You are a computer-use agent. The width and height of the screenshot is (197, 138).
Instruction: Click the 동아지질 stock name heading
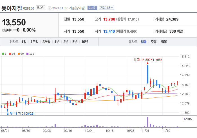[12, 8]
